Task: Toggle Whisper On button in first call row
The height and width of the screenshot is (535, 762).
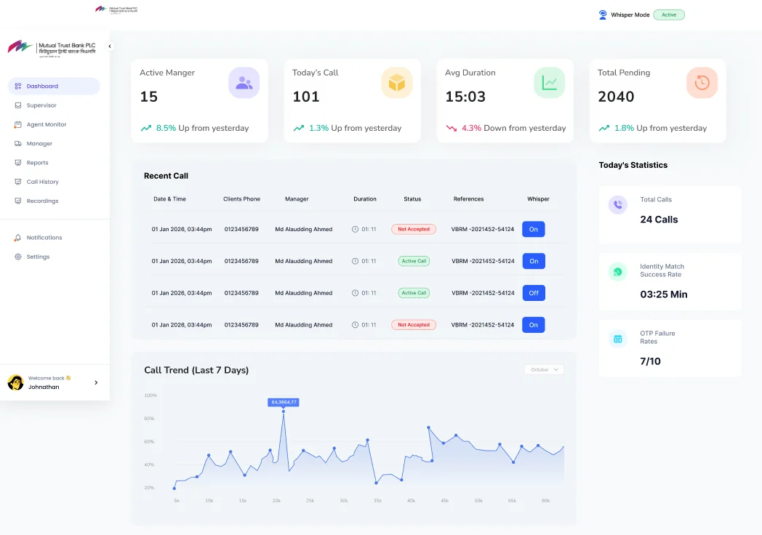Action: (533, 229)
